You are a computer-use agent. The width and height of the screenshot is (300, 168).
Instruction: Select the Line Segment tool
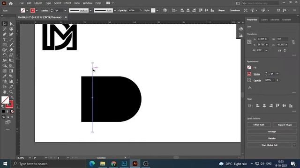pos(11,40)
